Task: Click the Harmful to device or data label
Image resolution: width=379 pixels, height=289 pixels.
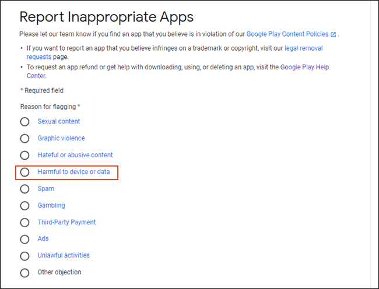Action: coord(73,172)
